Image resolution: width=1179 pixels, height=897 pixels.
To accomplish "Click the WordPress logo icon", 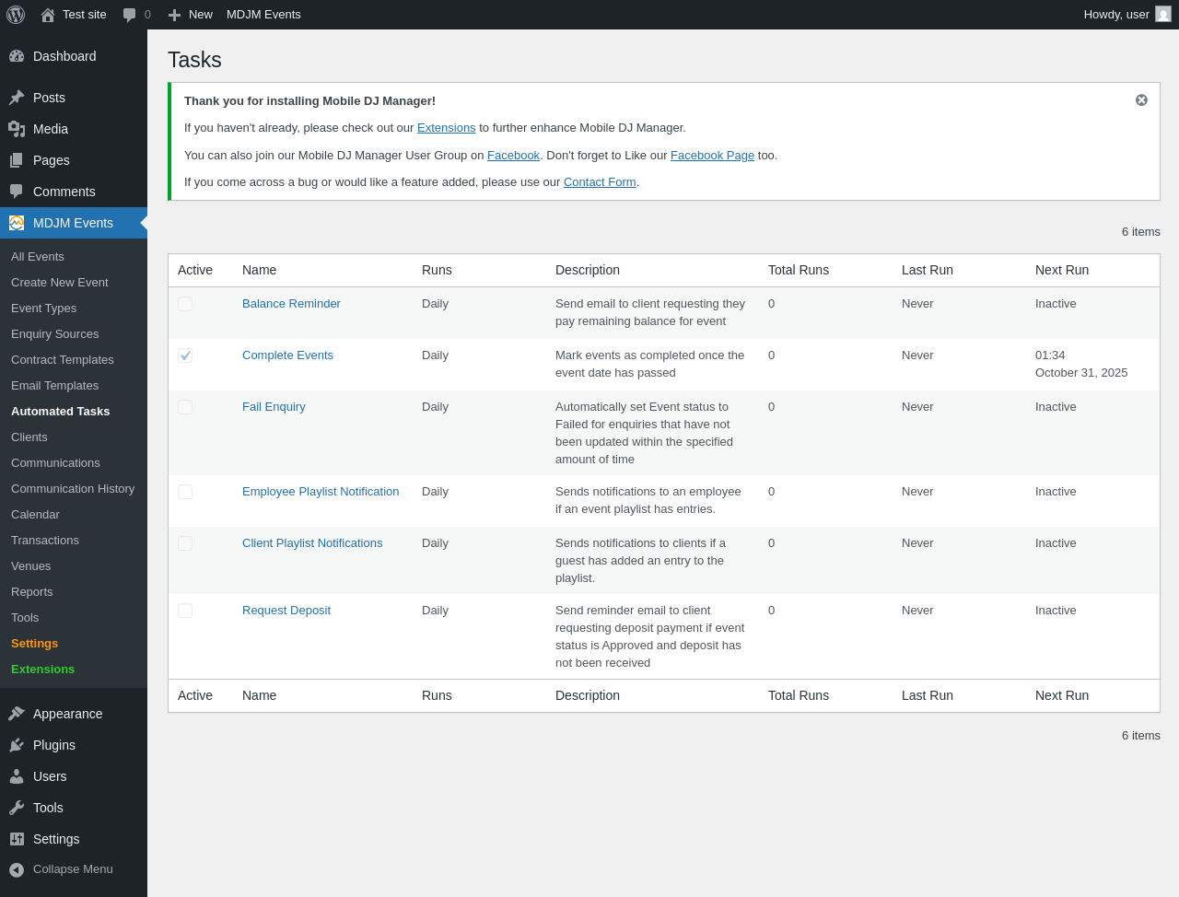I will pos(16,15).
